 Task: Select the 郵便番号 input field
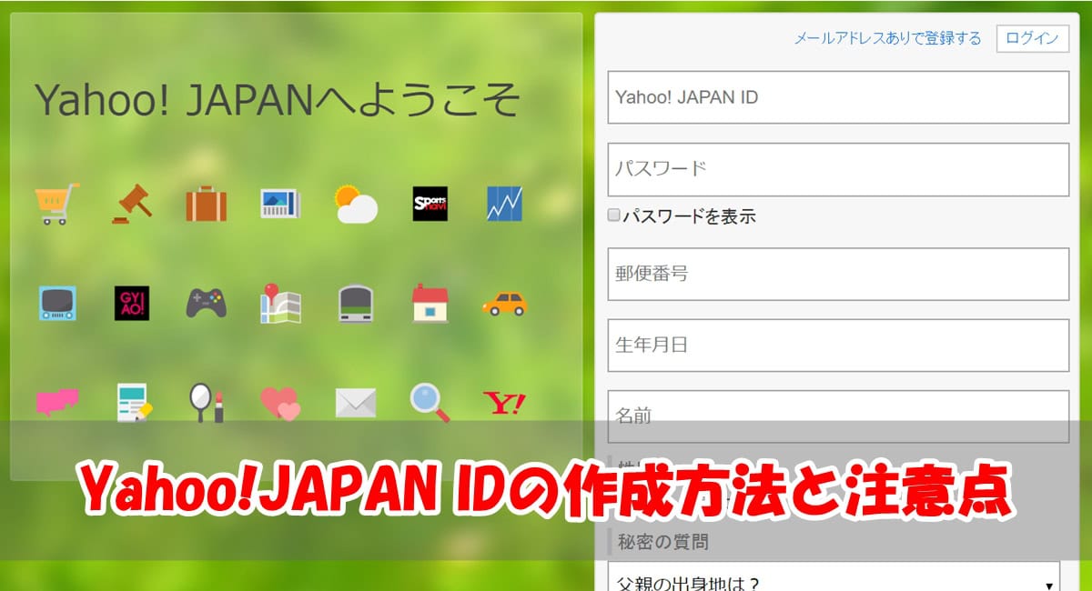pos(838,274)
